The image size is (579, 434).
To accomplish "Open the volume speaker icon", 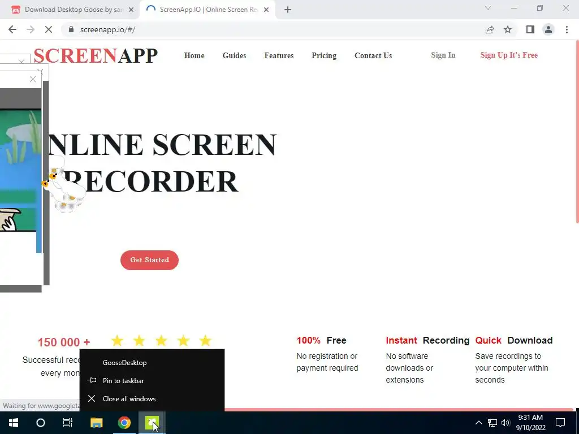I will (x=505, y=423).
